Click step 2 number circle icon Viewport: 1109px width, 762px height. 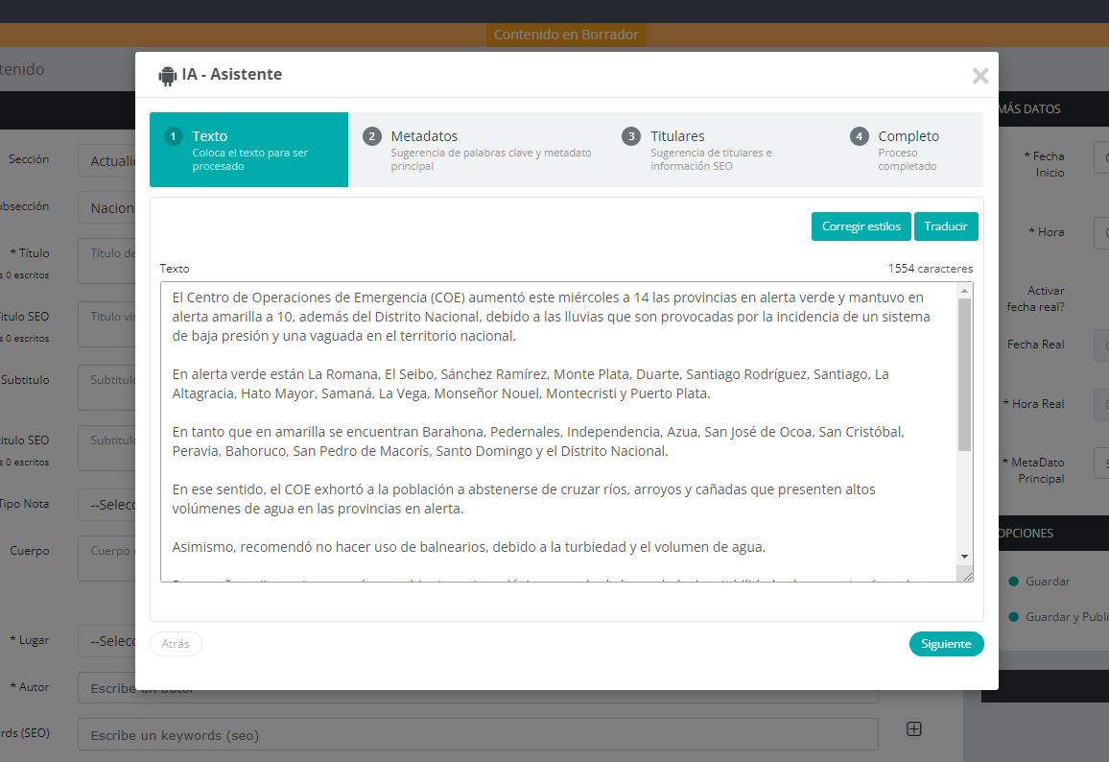click(x=372, y=136)
